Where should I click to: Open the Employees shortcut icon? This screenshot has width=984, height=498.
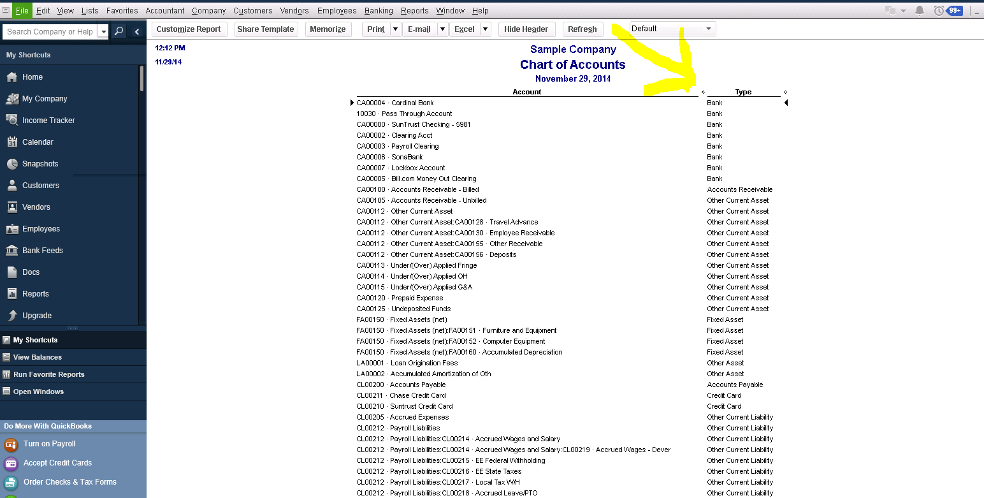pyautogui.click(x=11, y=229)
